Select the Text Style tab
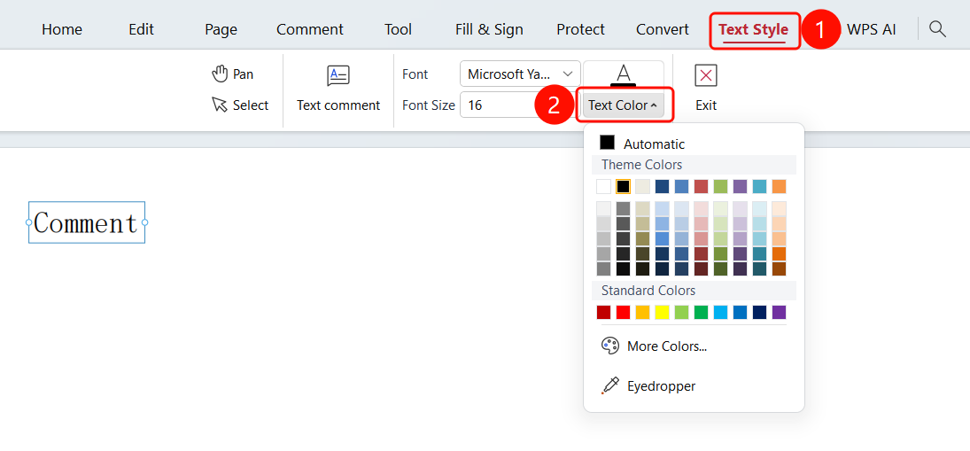Screen dimensions: 970x451 pos(754,29)
